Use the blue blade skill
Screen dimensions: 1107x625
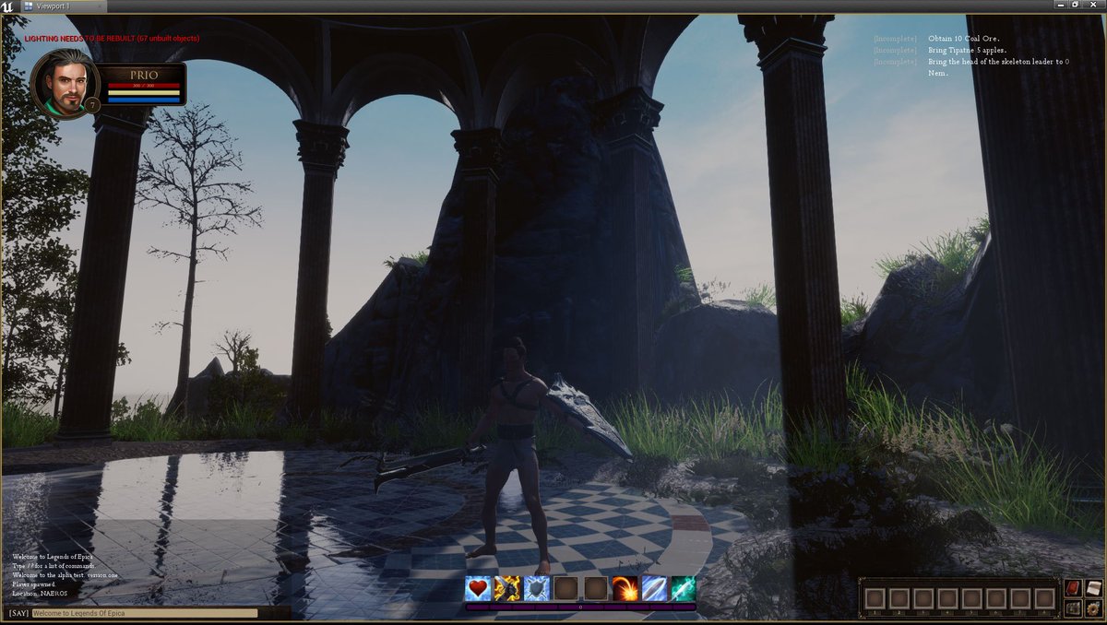[654, 588]
